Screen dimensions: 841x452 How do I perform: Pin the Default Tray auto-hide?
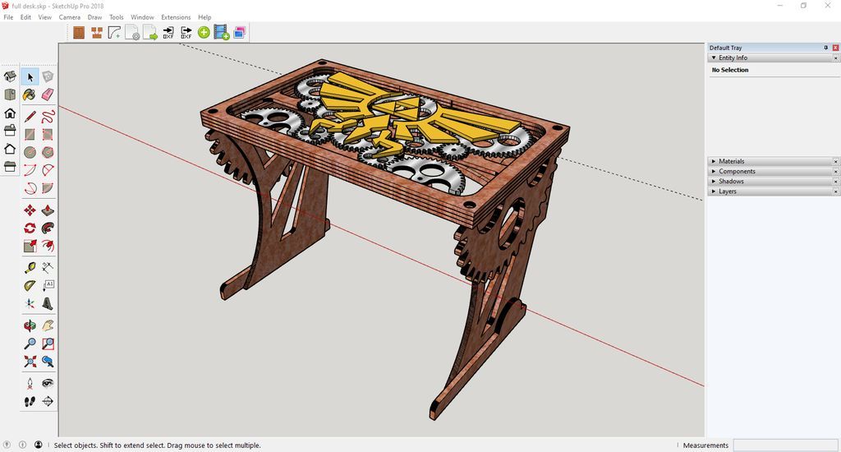click(826, 48)
